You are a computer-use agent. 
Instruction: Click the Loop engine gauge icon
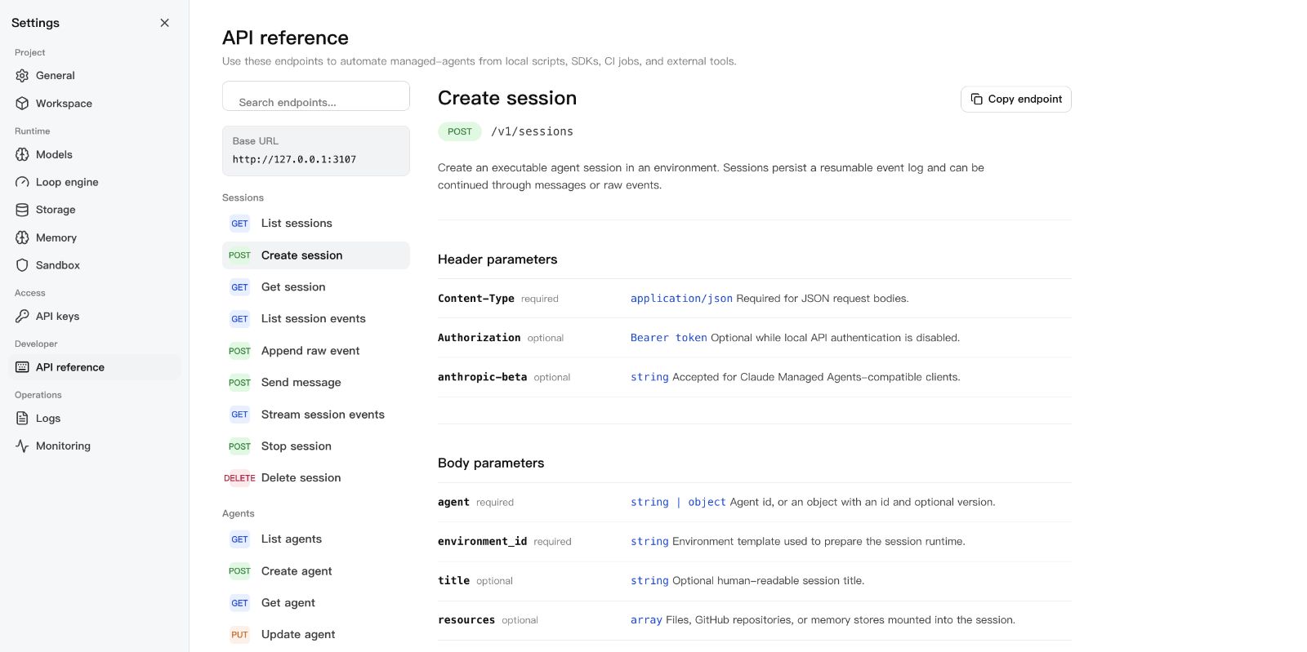pos(22,182)
